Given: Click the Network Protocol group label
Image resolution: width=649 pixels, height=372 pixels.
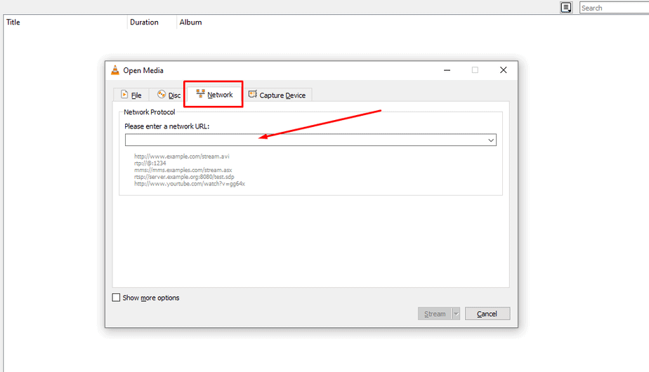Looking at the screenshot, I should (x=150, y=112).
